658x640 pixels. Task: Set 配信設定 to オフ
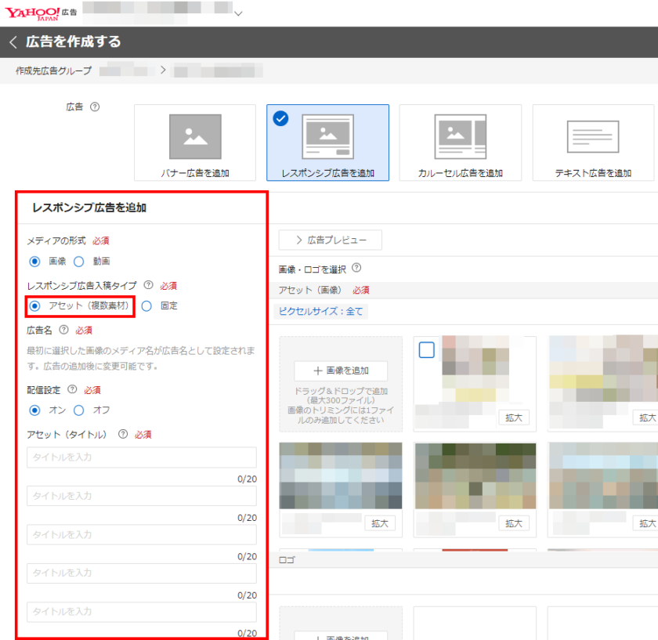78,410
